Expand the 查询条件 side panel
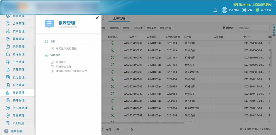This screenshot has height=135, width=276. [273, 30]
